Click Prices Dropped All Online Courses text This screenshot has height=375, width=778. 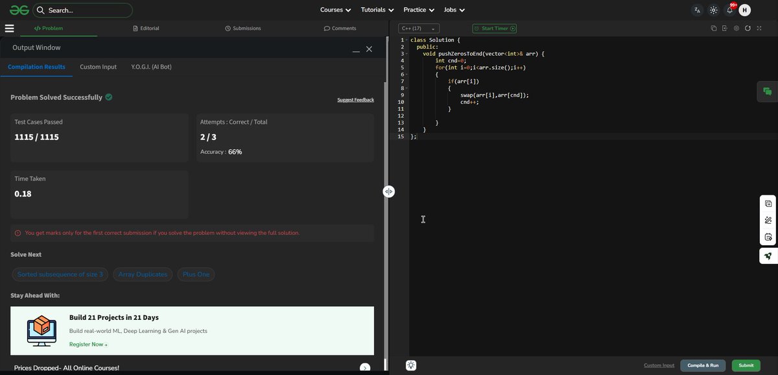[x=66, y=368]
